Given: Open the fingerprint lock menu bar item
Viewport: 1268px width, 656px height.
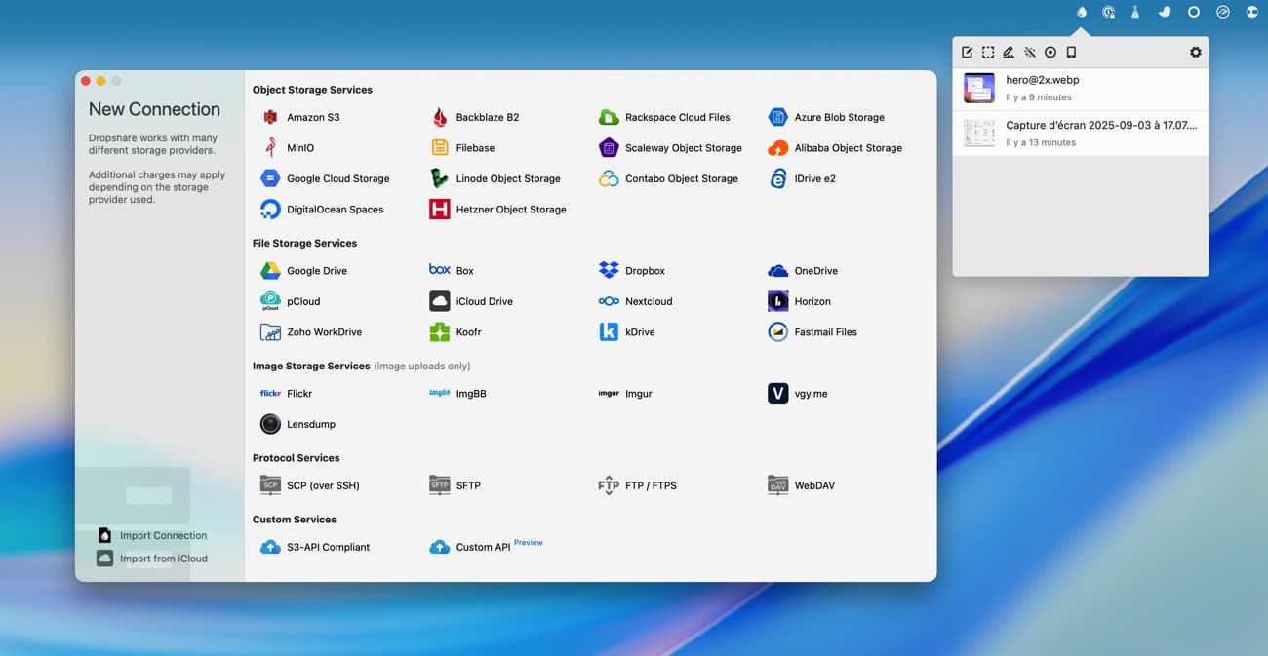Looking at the screenshot, I should click(1108, 13).
